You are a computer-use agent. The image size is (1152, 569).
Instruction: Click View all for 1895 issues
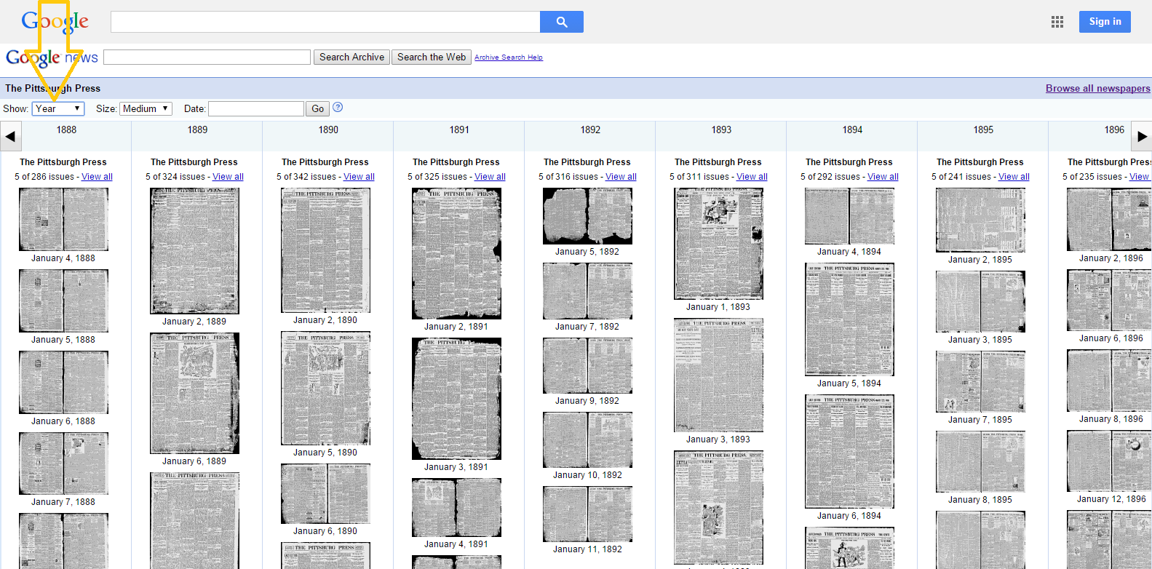[x=1014, y=177]
